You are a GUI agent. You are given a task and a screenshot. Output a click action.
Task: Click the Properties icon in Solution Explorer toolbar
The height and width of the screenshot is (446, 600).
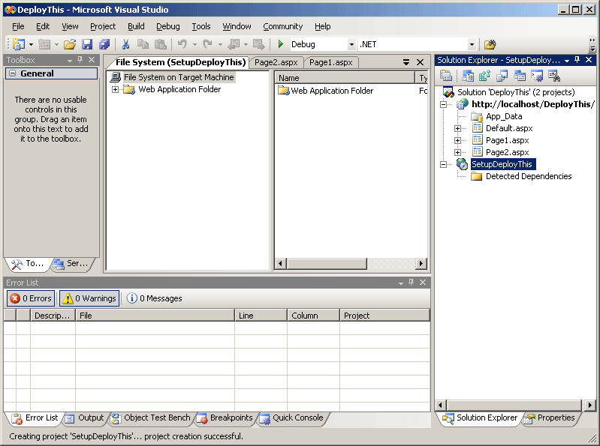coord(446,76)
